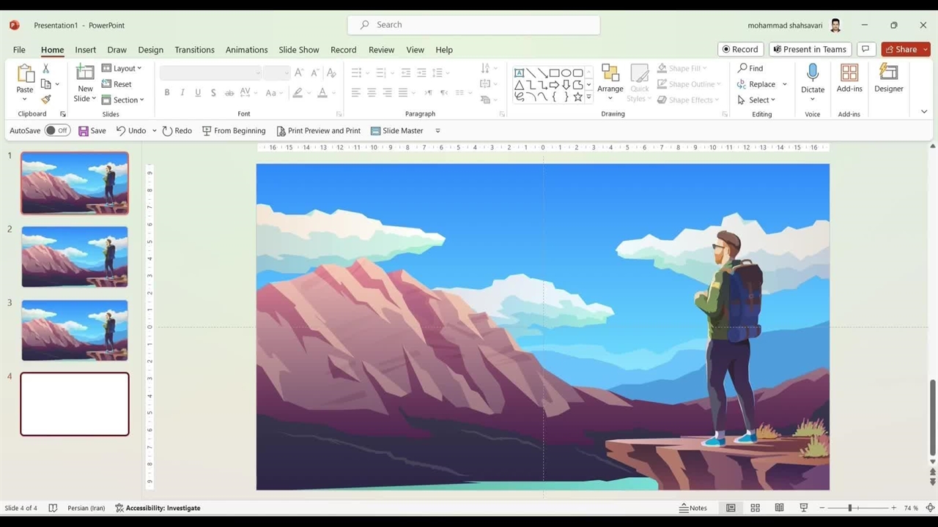This screenshot has height=527, width=938.
Task: Expand the Layout dropdown
Action: [x=122, y=68]
